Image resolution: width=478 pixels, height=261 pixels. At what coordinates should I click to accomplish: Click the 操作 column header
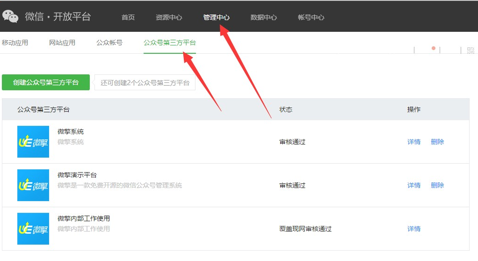414,109
